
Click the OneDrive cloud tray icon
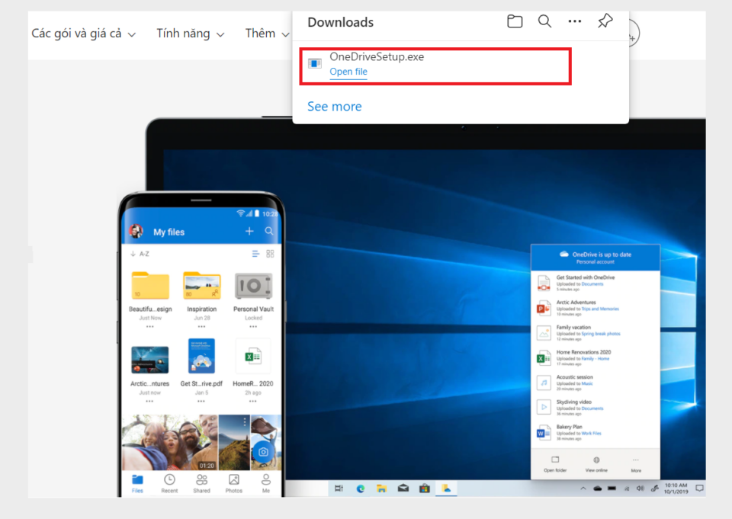(x=598, y=489)
